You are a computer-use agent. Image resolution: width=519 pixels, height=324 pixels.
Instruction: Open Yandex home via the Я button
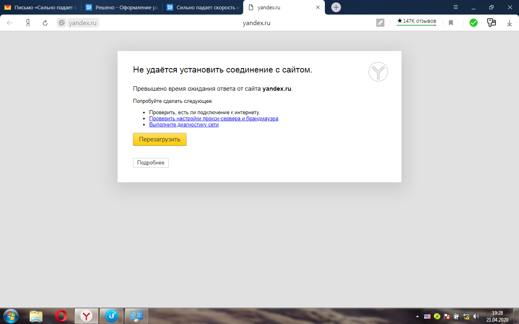click(x=28, y=23)
